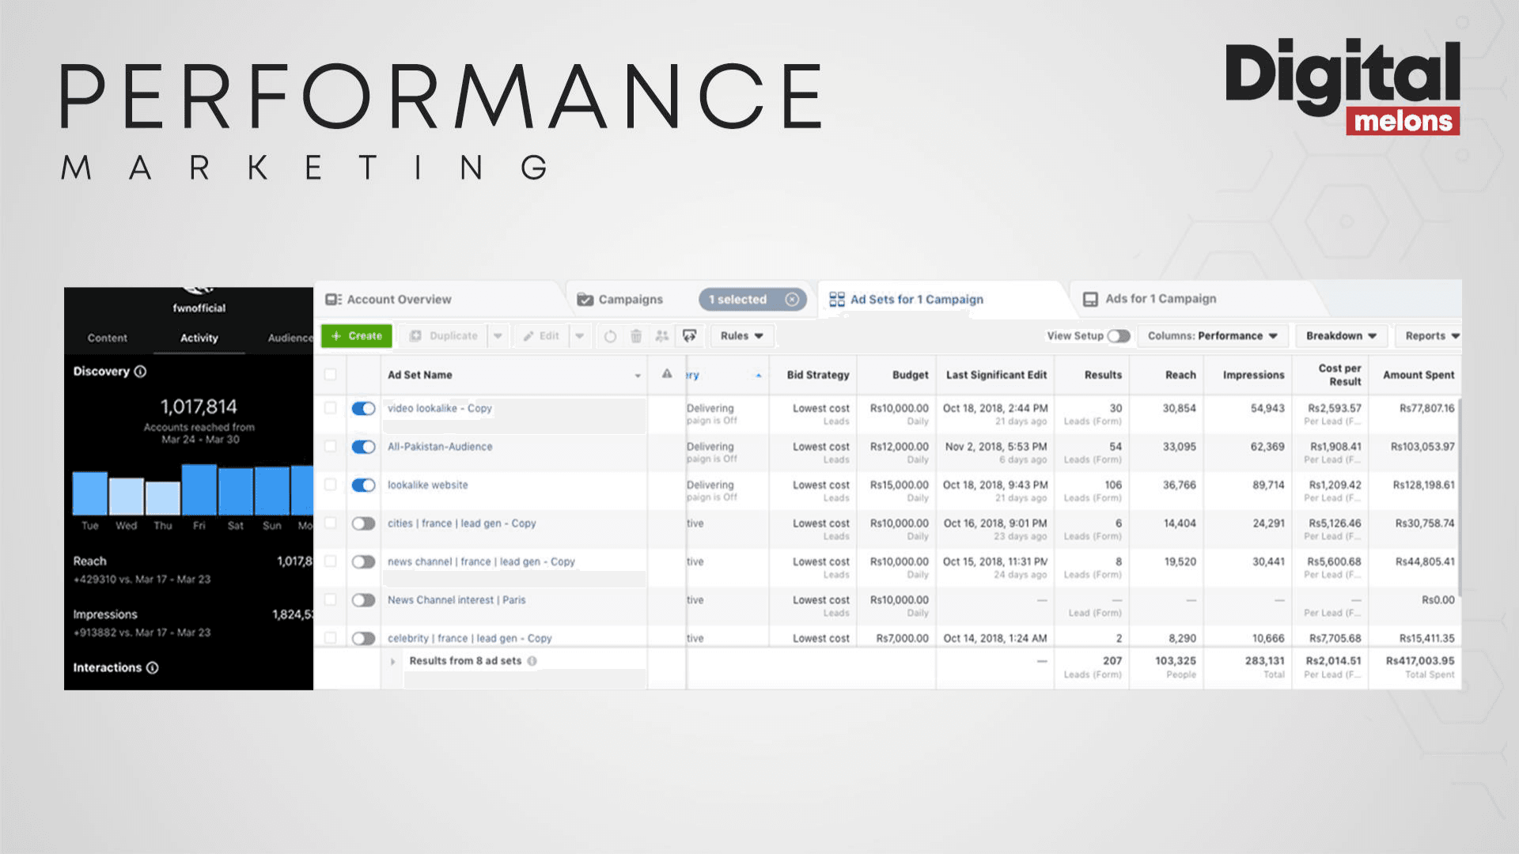Click the Interactions info icon
This screenshot has height=854, width=1519.
[x=153, y=668]
